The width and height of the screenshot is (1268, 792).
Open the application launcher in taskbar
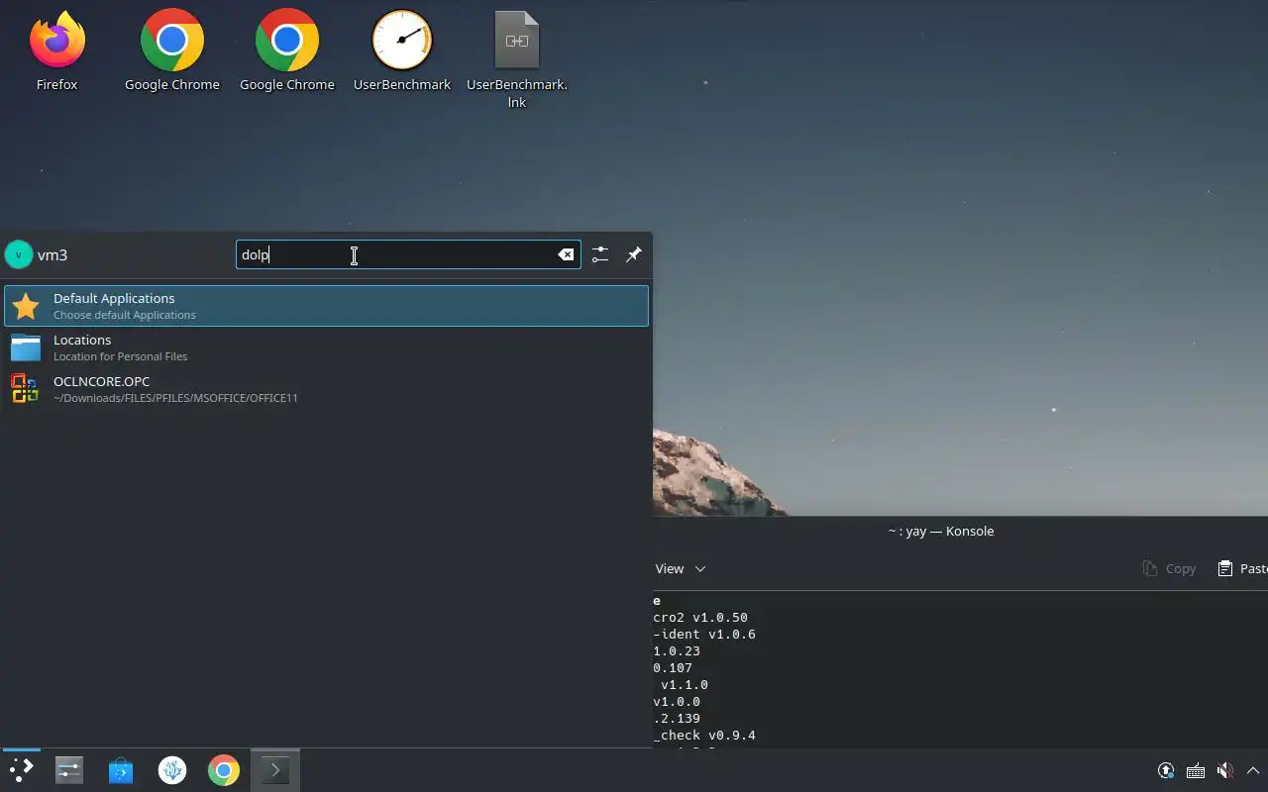[21, 770]
